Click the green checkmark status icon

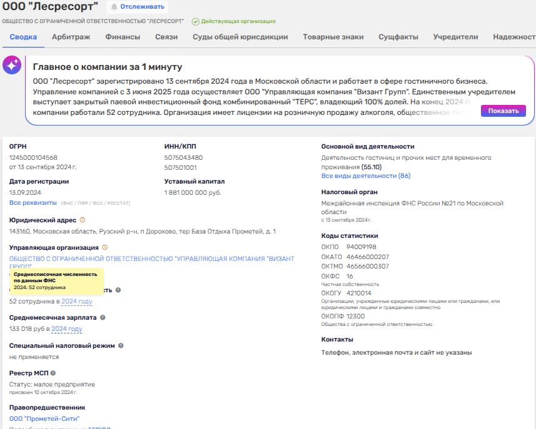(x=195, y=21)
